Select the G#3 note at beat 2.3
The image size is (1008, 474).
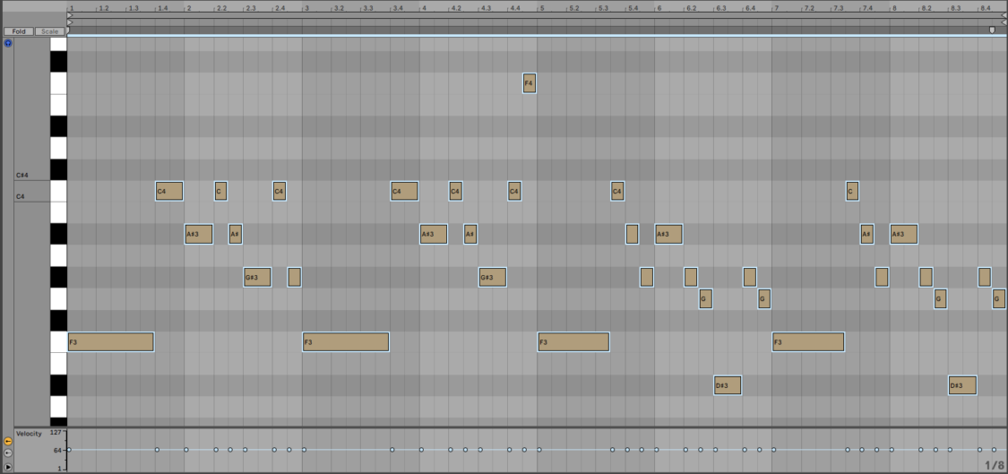[256, 277]
